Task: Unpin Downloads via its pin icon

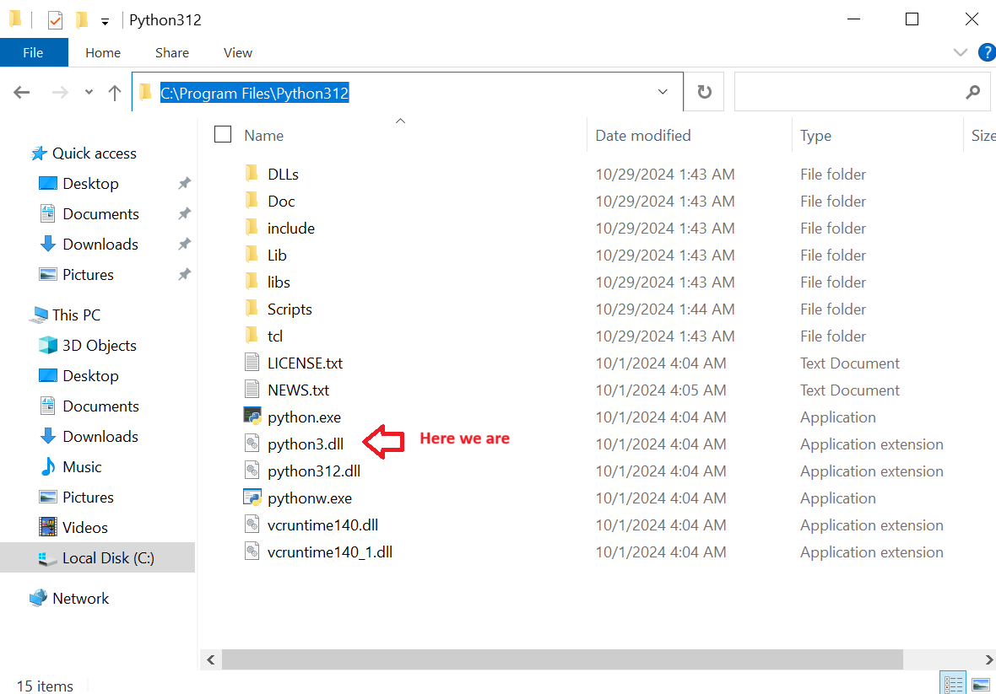Action: [184, 245]
